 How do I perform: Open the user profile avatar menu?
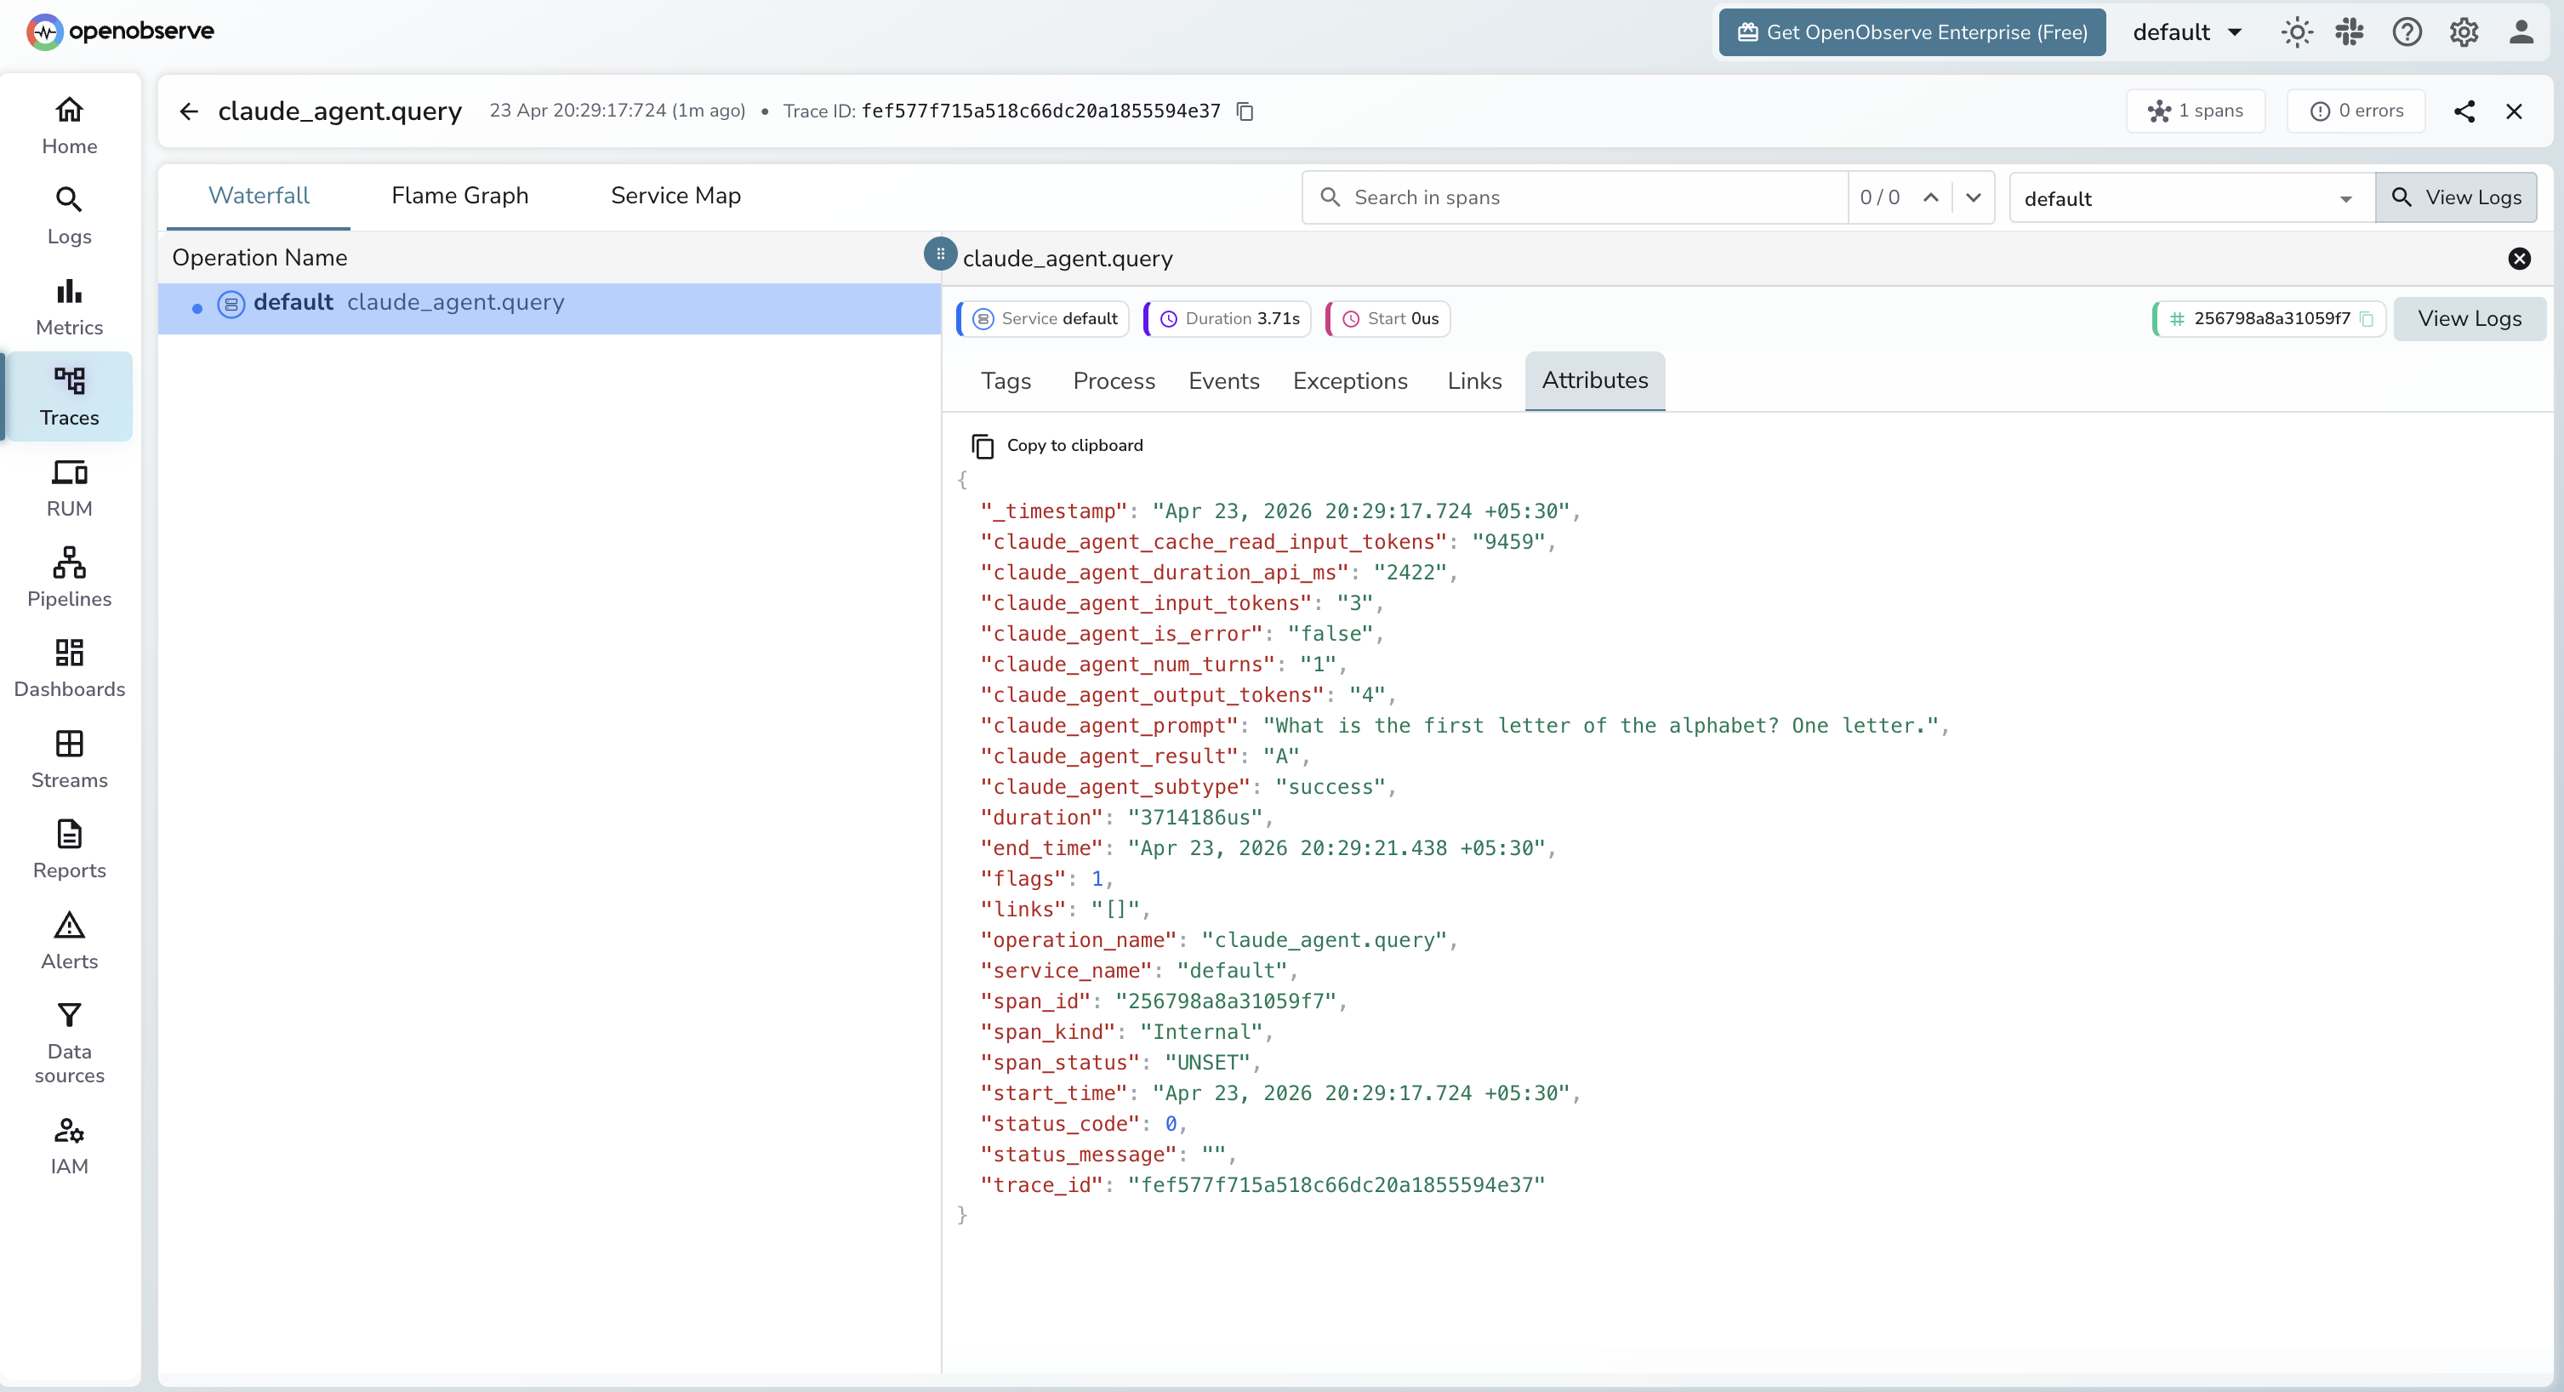[x=2523, y=31]
